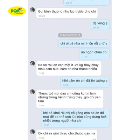Click the 11:54 timestamp under 'tam'
The width and height of the screenshot is (140, 140).
click(41, 106)
